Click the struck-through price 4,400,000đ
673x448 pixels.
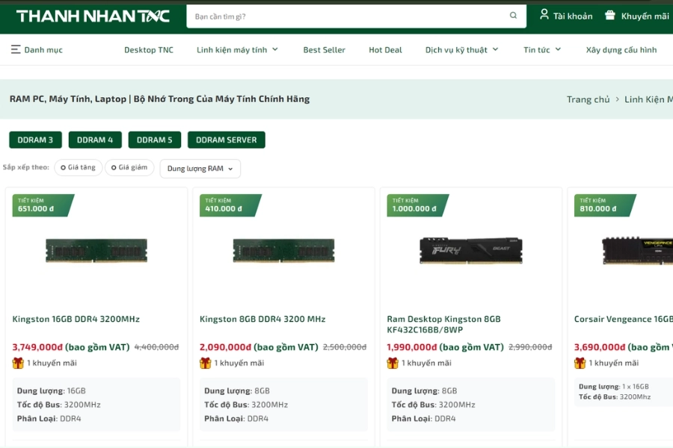coord(157,346)
